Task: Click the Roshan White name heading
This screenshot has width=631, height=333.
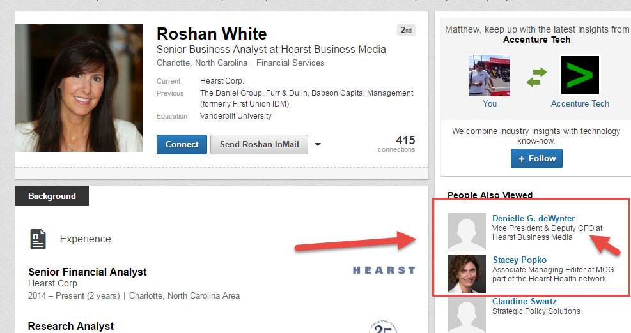Action: click(212, 34)
